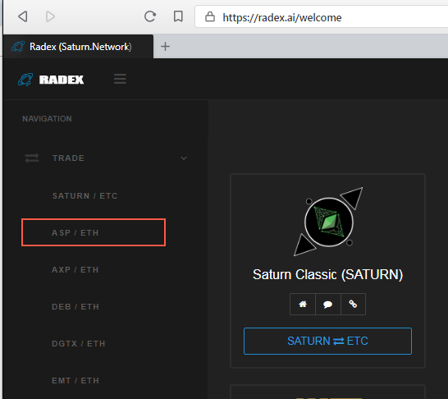Collapse the TRADE menu with its chevron
This screenshot has height=399, width=448.
[x=184, y=158]
